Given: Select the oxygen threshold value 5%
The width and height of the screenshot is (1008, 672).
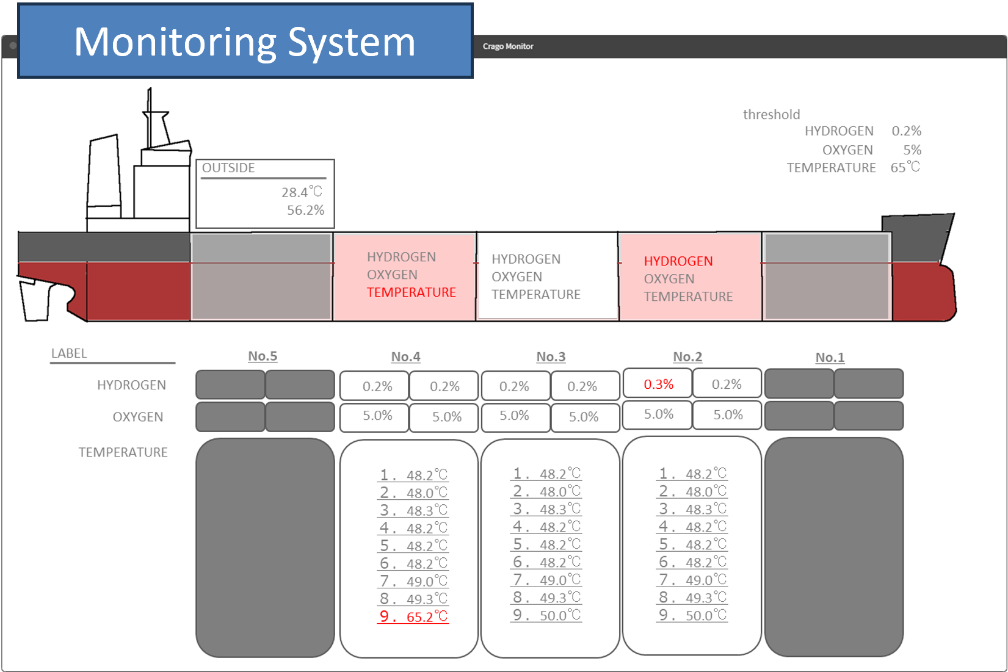Looking at the screenshot, I should pyautogui.click(x=912, y=150).
